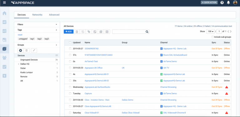Click the blue ADD button

point(68,32)
